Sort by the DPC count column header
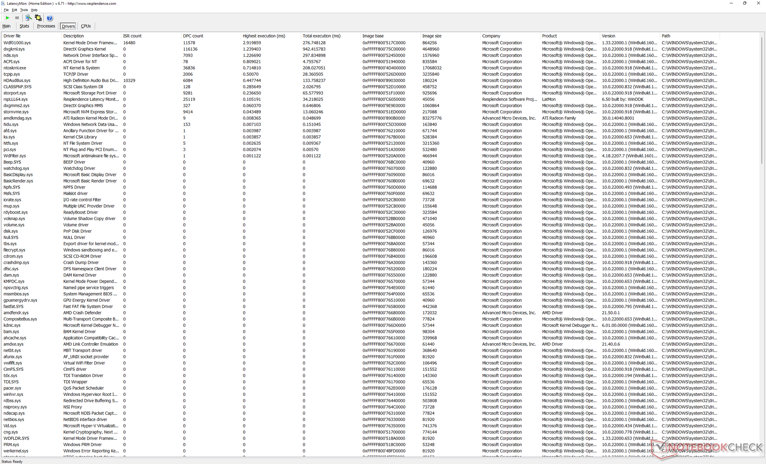 193,36
